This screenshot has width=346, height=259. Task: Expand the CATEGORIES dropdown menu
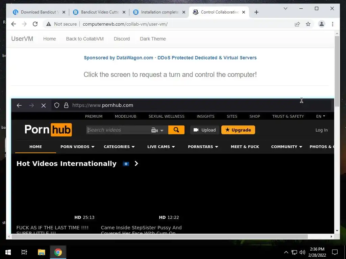(x=119, y=147)
